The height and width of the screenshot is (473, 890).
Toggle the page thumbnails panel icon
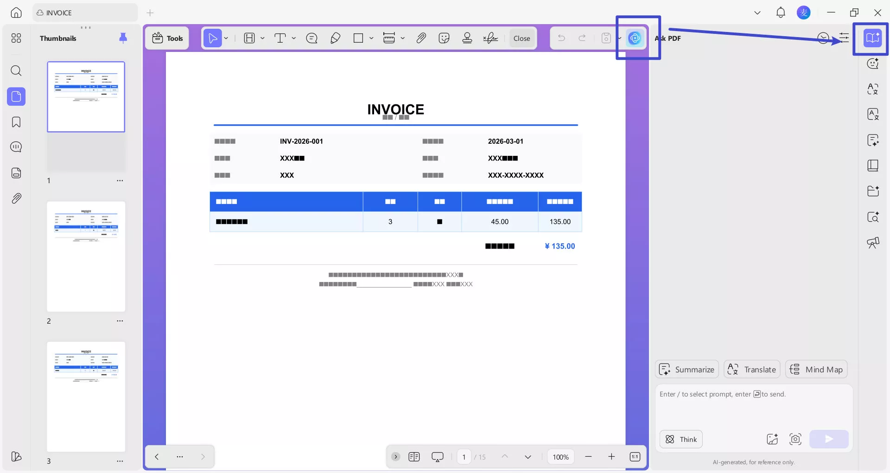point(16,96)
